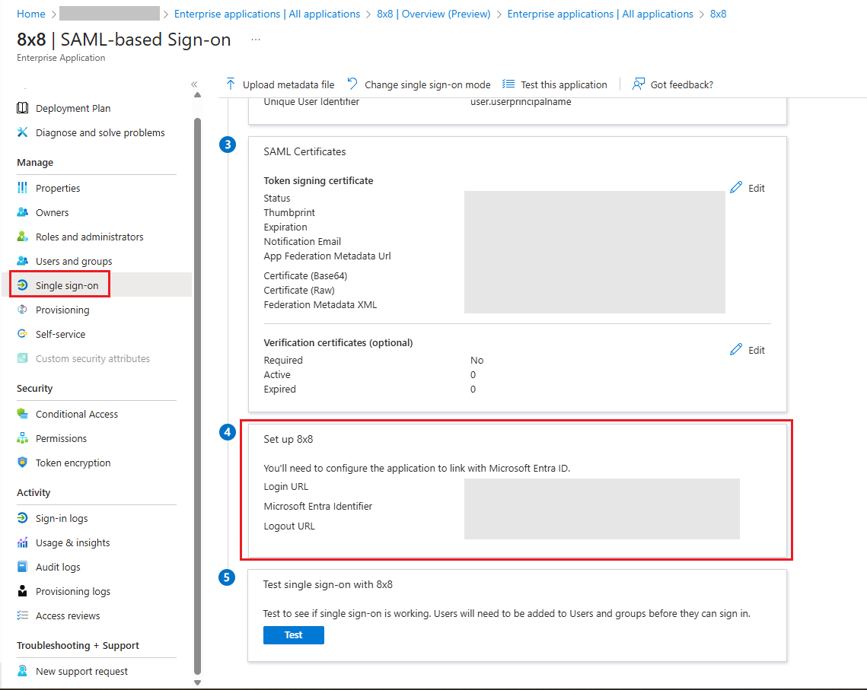The width and height of the screenshot is (867, 690).
Task: Open the ellipsis menu beside SAML-based Sign-on
Action: (254, 40)
